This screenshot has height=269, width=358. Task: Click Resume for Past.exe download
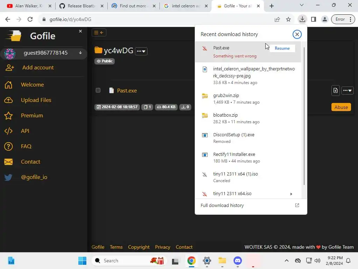click(x=282, y=48)
